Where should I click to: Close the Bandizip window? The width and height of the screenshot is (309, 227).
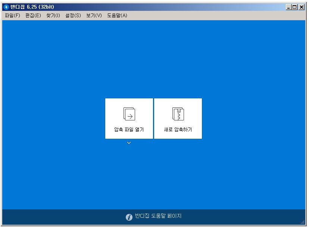301,7
